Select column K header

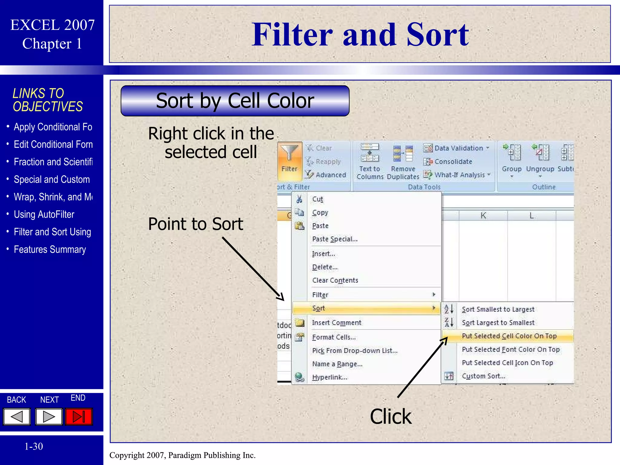[x=483, y=216]
